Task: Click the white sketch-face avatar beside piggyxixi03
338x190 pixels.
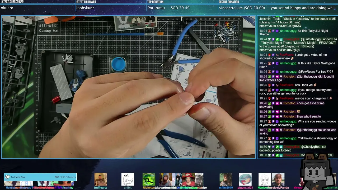Action: 265,179
